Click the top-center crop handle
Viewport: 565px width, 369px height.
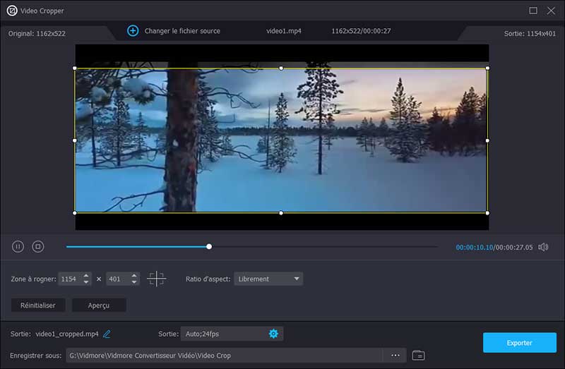point(281,68)
